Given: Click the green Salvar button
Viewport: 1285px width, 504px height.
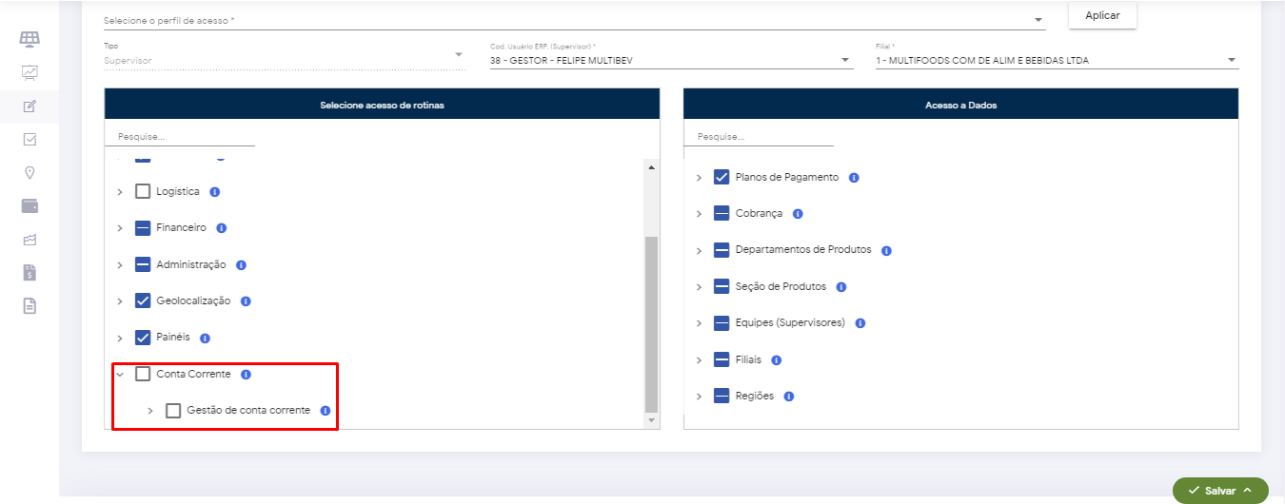Looking at the screenshot, I should coord(1220,491).
